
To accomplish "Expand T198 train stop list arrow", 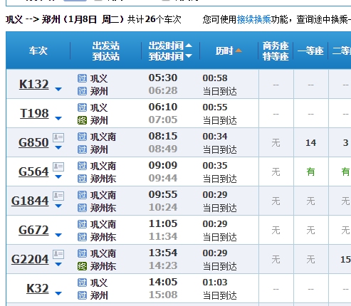I will point(58,118).
